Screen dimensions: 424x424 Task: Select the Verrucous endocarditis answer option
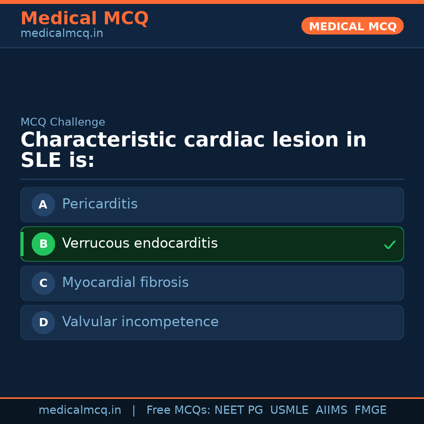pyautogui.click(x=212, y=244)
